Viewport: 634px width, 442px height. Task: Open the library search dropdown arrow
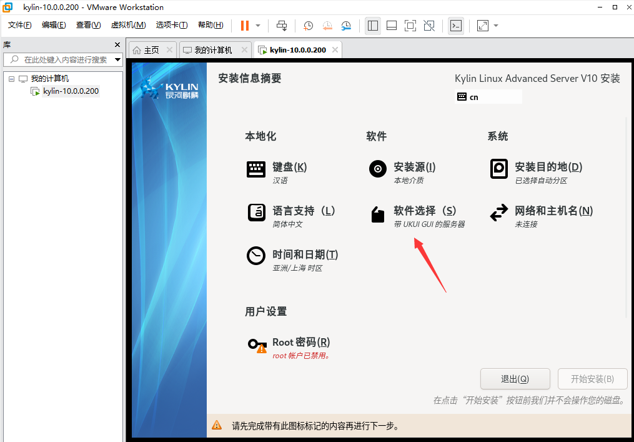117,59
